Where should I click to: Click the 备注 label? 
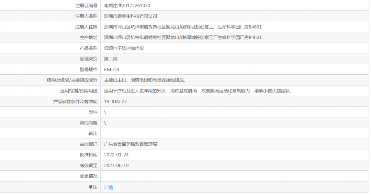[x=93, y=133]
